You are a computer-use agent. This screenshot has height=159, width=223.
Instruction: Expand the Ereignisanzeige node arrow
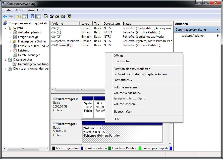coord(10,37)
